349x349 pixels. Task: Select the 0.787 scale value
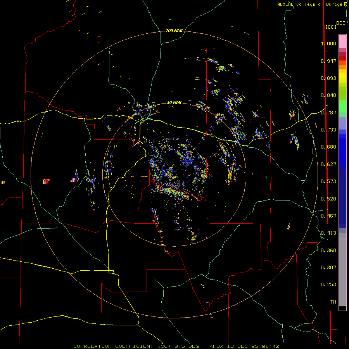[328, 112]
